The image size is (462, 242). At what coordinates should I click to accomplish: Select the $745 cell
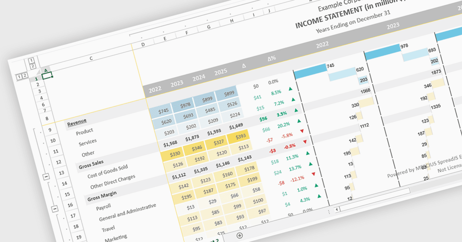coord(161,111)
